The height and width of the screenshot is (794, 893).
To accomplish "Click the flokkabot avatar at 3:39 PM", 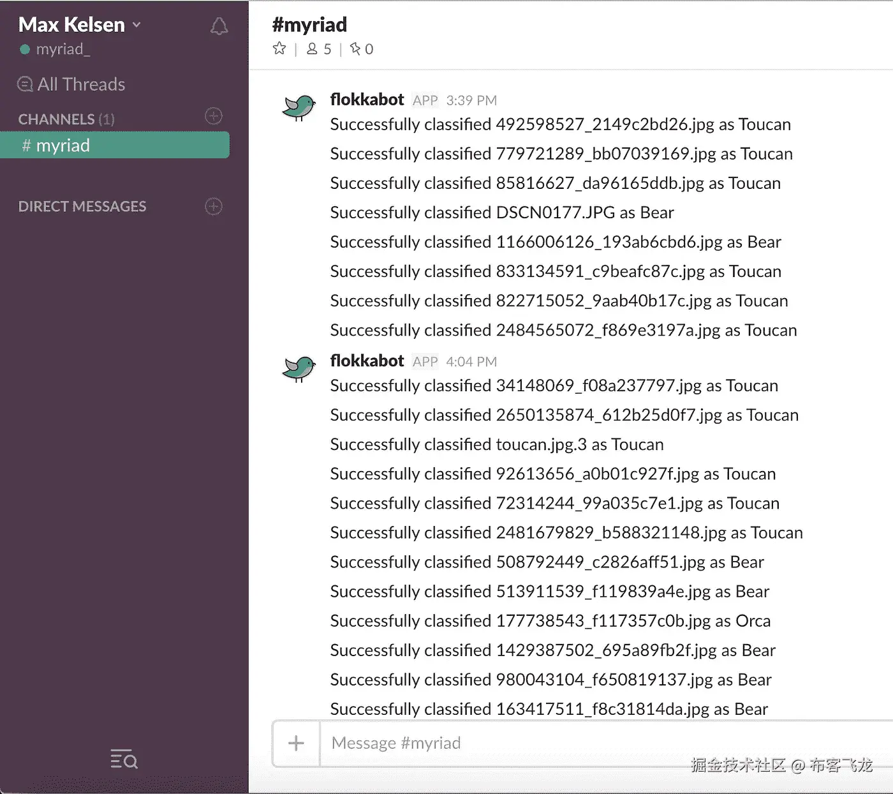I will pyautogui.click(x=299, y=109).
